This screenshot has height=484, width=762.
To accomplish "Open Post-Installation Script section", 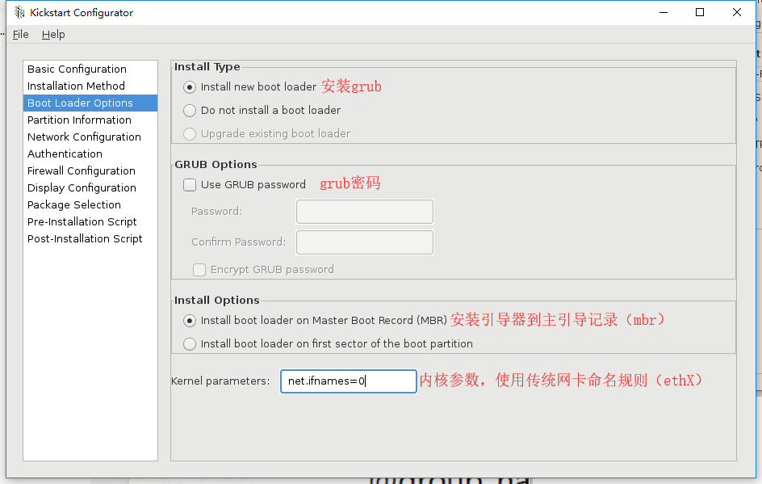I will point(90,239).
